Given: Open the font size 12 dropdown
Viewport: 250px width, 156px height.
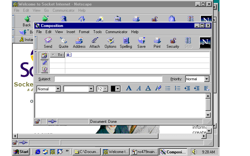Looking at the screenshot, I should click(x=106, y=89).
